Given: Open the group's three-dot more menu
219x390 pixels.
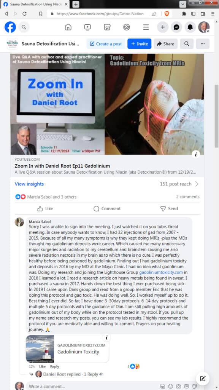Looking at the screenshot, I should (x=203, y=44).
